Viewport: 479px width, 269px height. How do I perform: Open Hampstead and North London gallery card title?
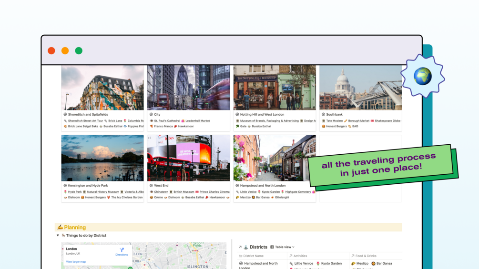coord(263,185)
